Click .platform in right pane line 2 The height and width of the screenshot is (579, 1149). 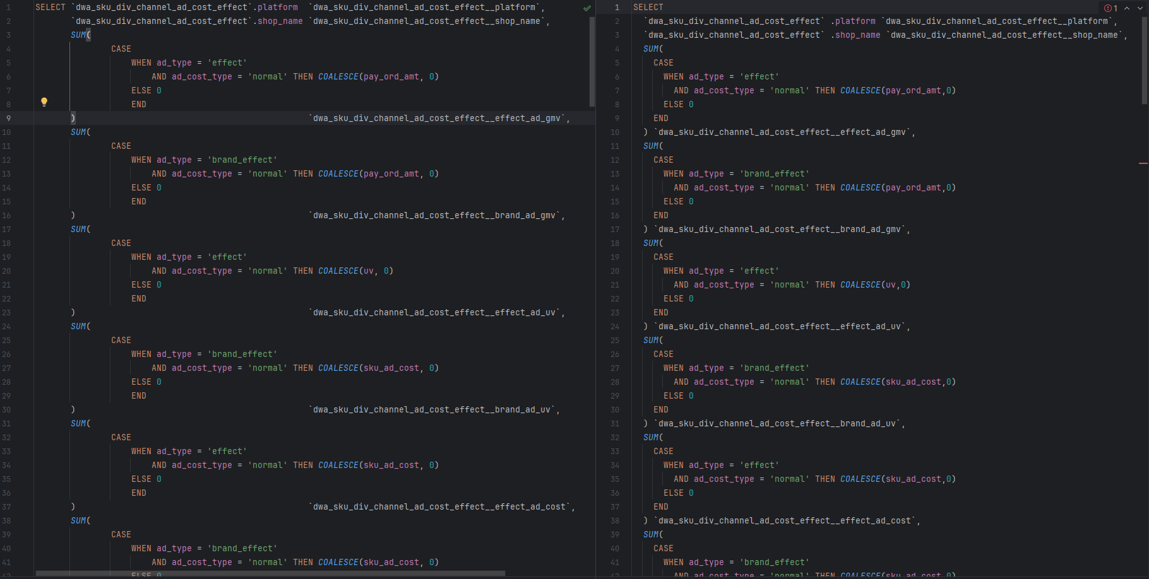pyautogui.click(x=853, y=21)
